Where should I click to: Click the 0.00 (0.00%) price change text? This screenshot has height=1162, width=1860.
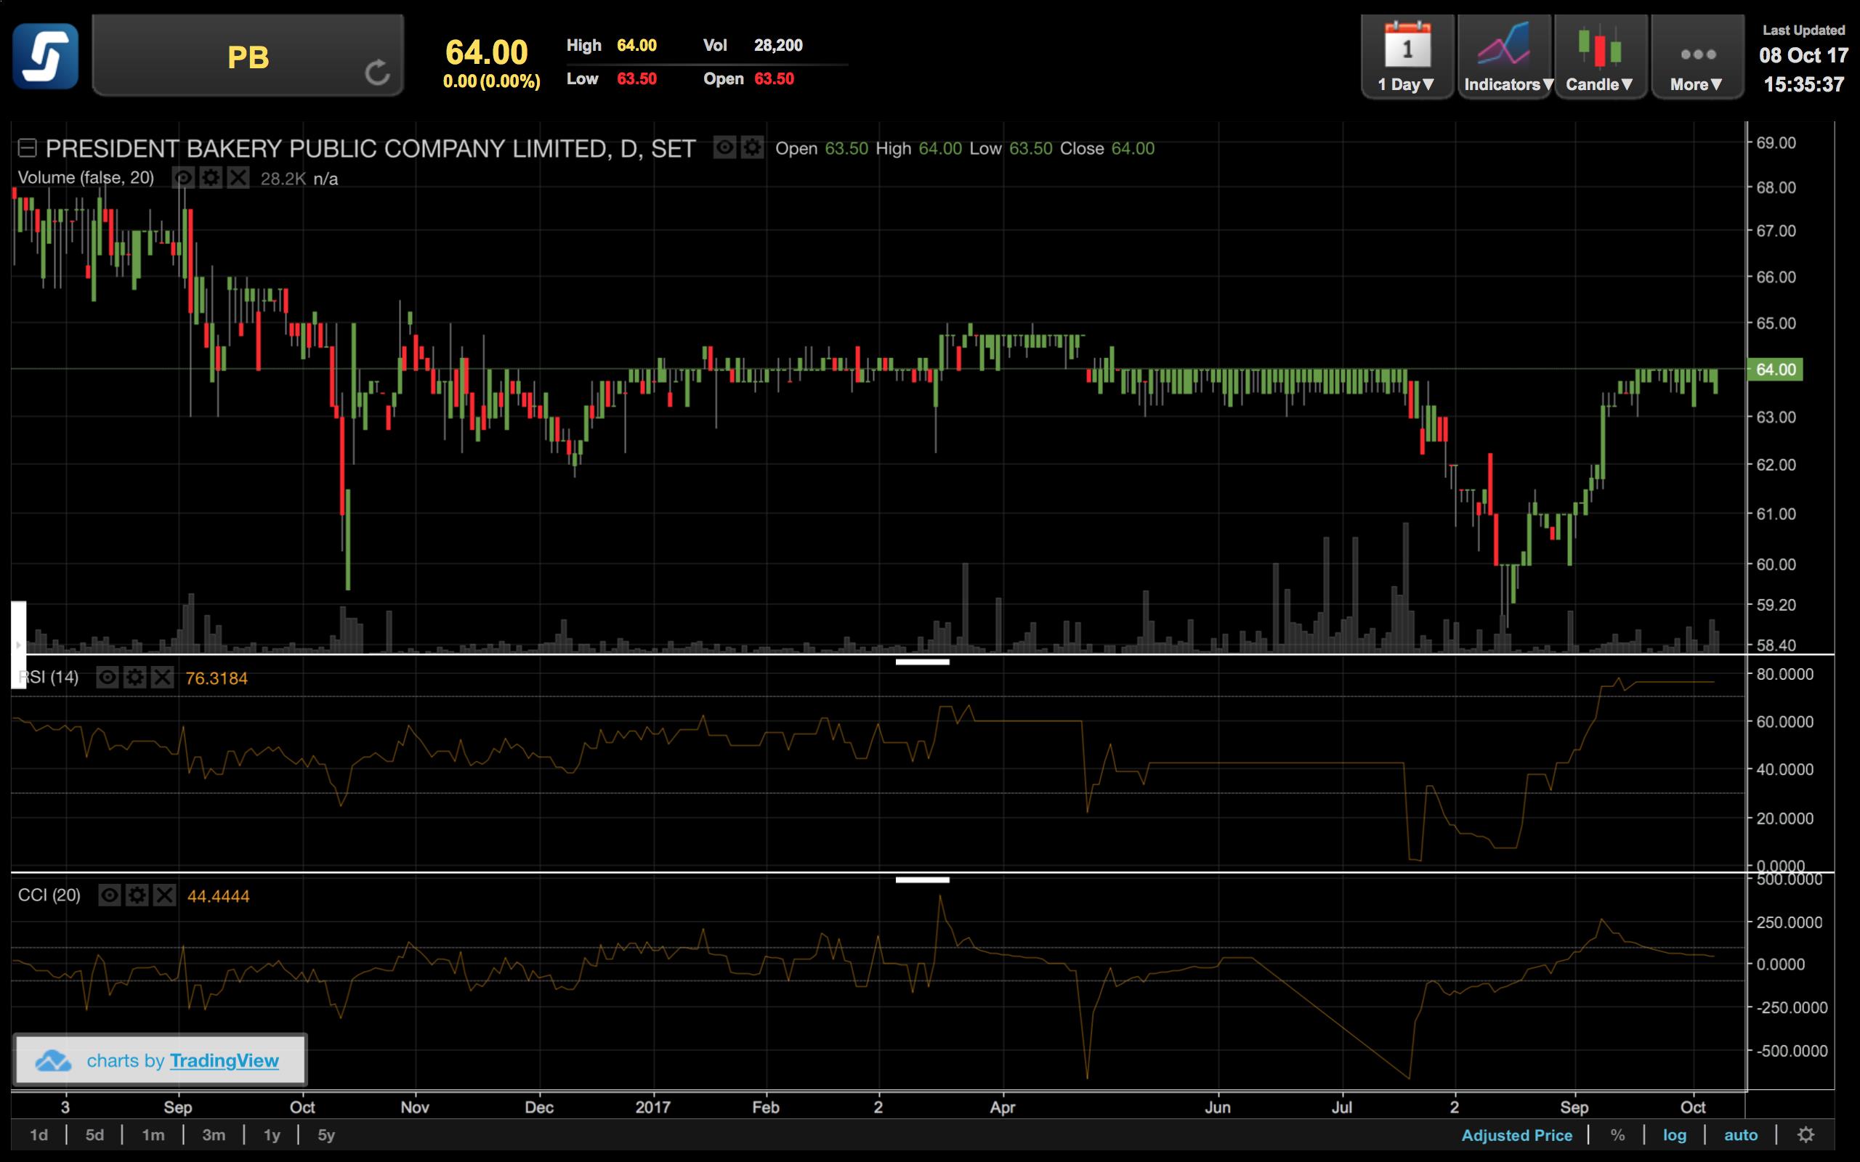pyautogui.click(x=492, y=81)
